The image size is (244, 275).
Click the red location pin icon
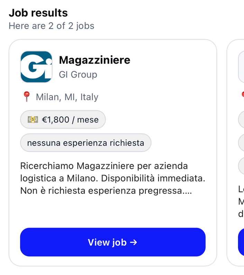point(27,97)
